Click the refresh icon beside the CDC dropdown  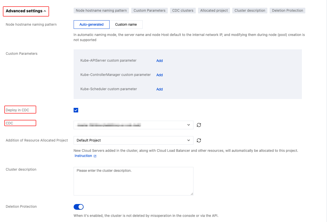(x=199, y=125)
